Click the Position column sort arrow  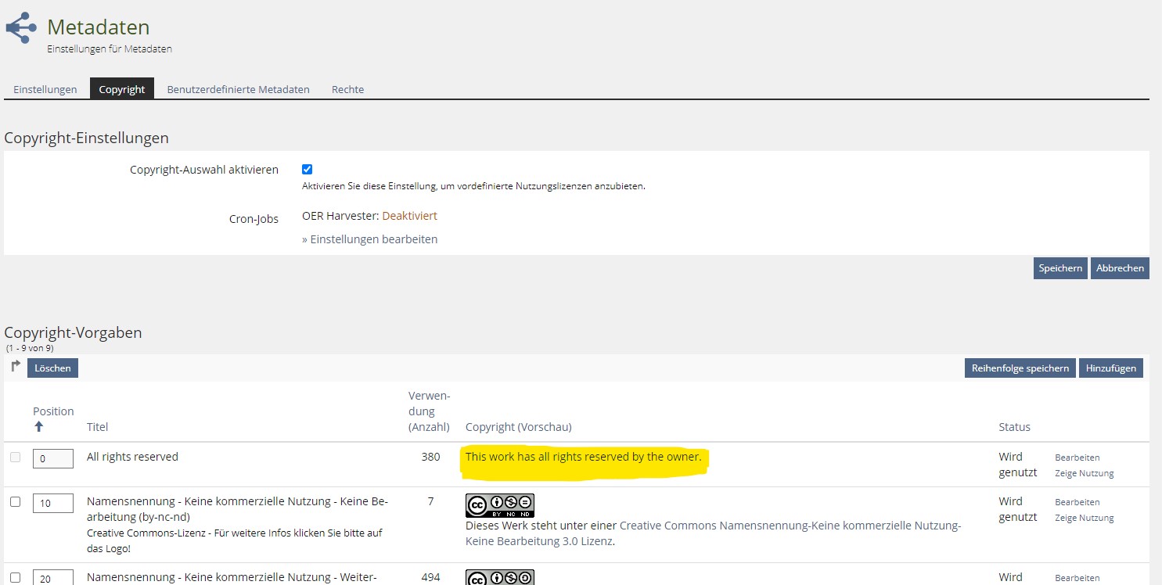tap(39, 427)
